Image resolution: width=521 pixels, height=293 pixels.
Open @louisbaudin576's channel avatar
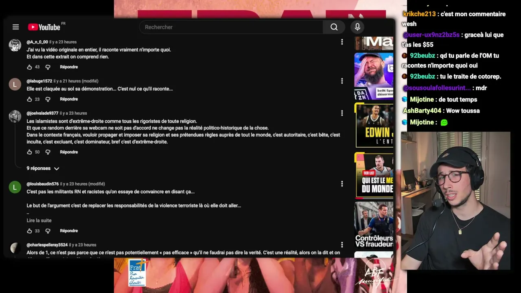coord(15,187)
